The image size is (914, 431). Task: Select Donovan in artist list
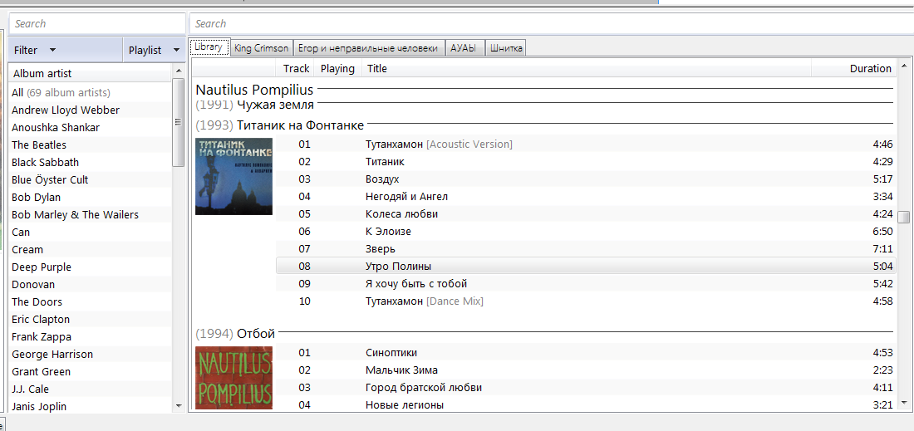click(x=91, y=285)
